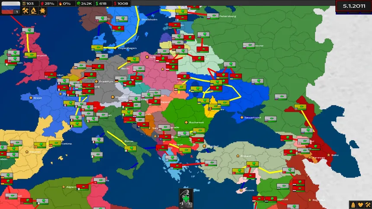Click the flame 0% stat indicator
The width and height of the screenshot is (372, 209).
click(x=64, y=3)
